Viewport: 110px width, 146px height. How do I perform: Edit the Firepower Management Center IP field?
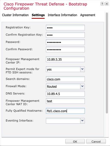tap(65, 59)
